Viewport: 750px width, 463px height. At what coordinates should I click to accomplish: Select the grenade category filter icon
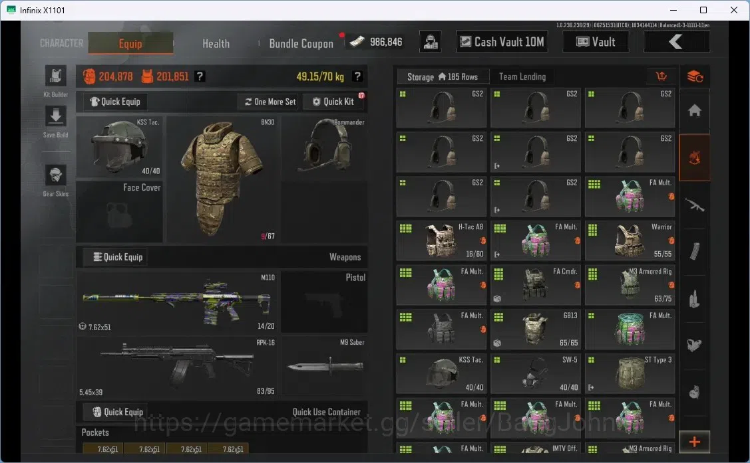[x=695, y=393]
